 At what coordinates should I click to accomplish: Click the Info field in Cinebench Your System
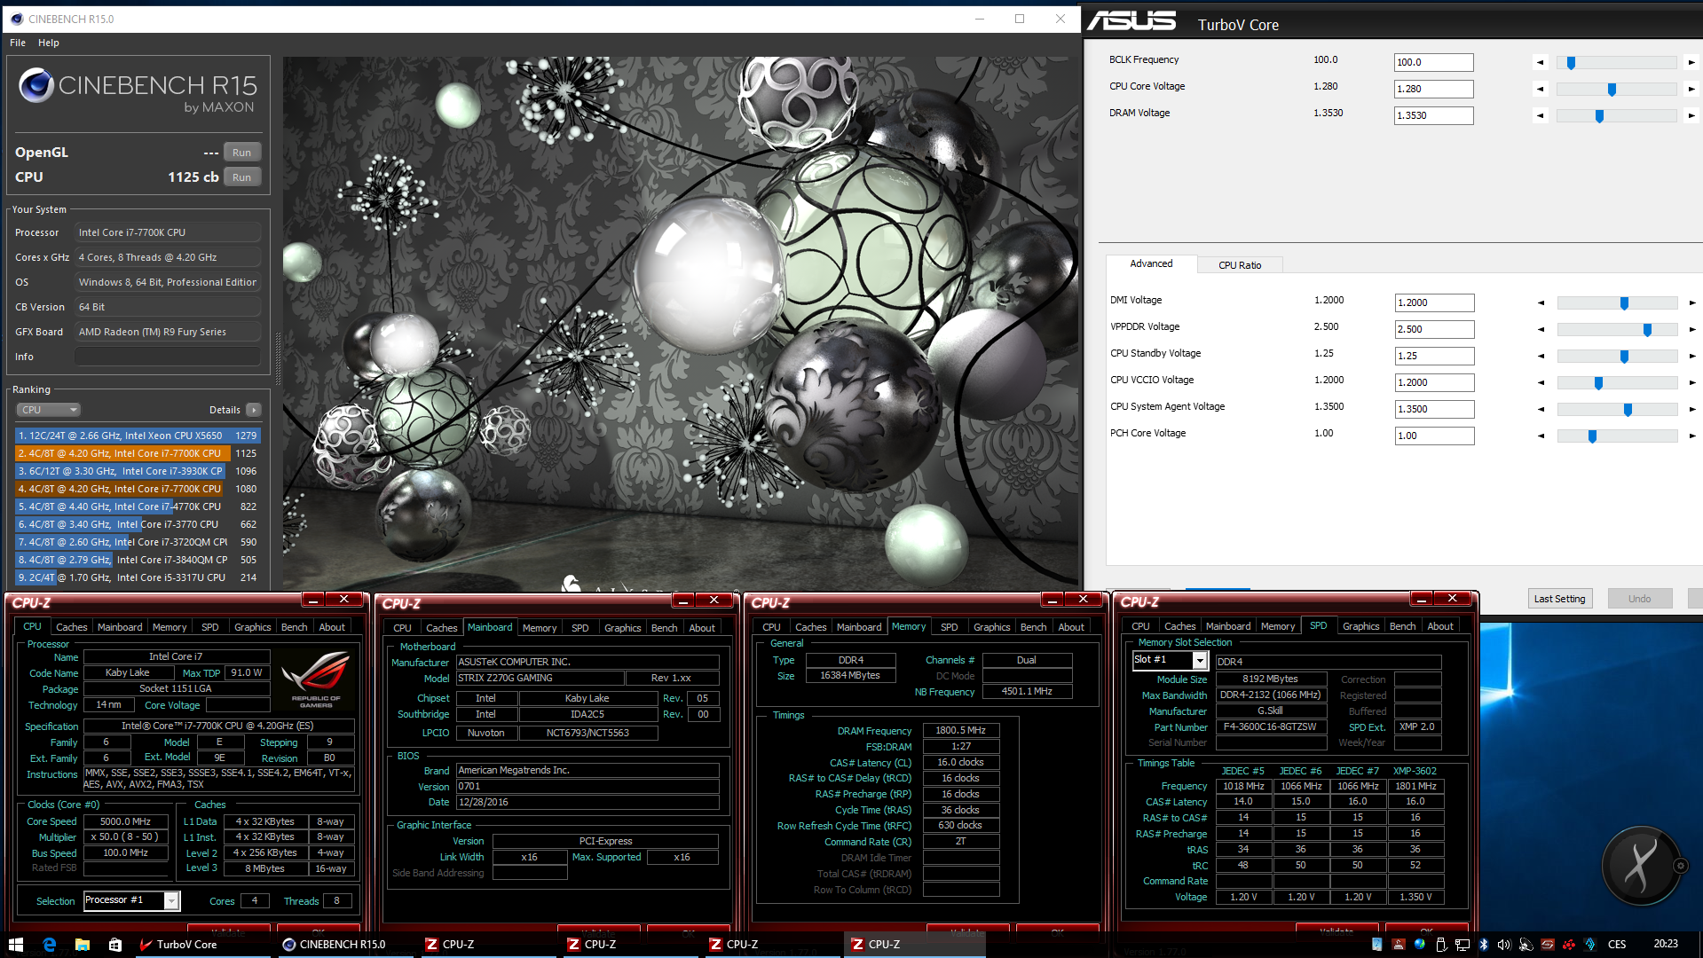pos(168,357)
